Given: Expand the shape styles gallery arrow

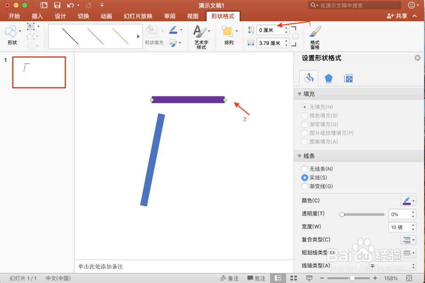Looking at the screenshot, I should point(138,36).
